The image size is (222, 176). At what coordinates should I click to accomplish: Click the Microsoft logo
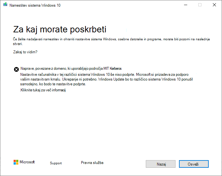point(24,162)
